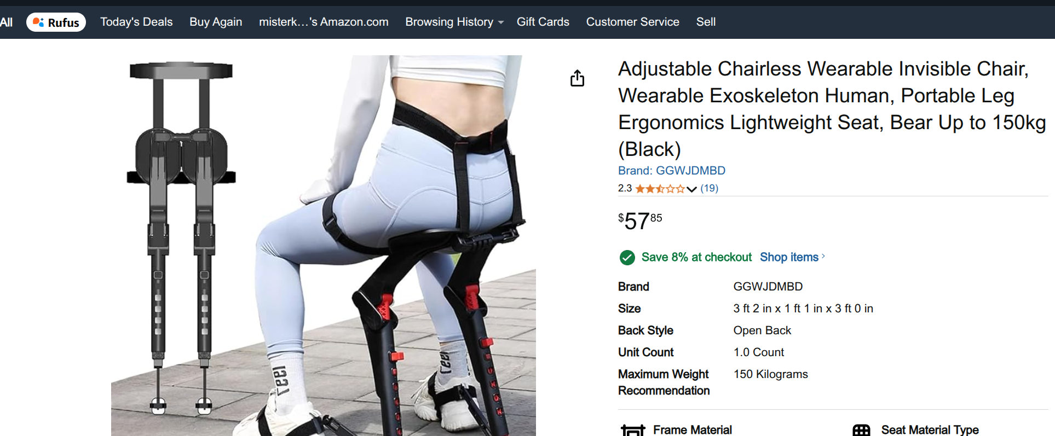Open the Gift Cards menu item

543,22
